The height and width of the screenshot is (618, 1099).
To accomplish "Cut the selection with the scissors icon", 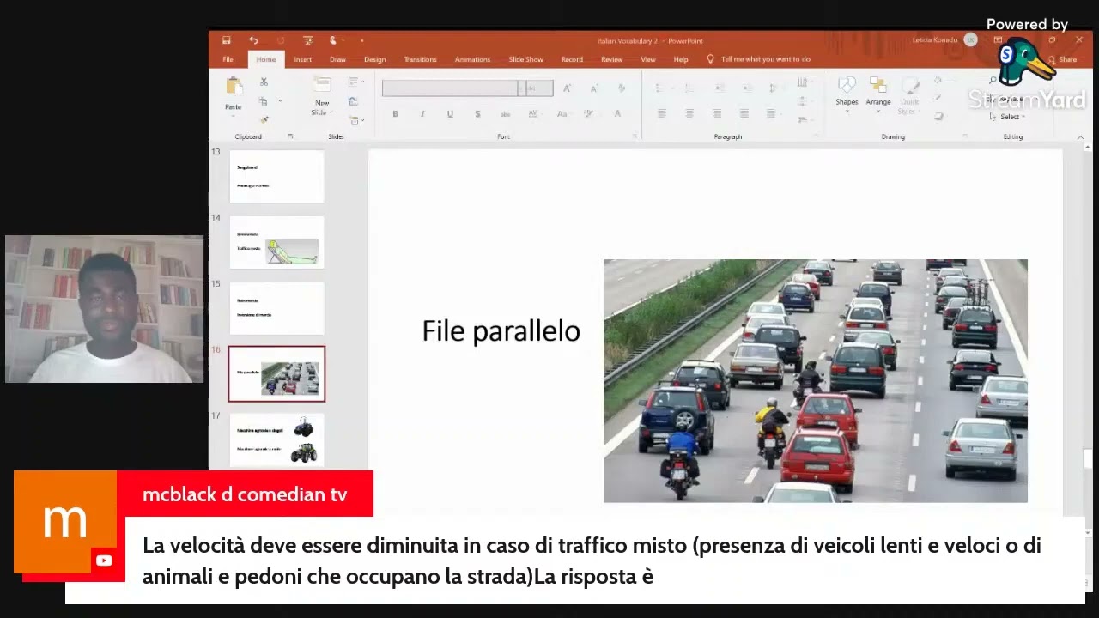I will point(264,82).
